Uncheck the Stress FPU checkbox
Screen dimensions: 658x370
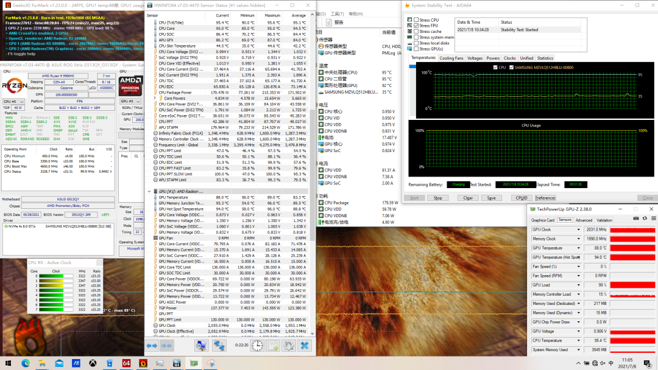pos(416,26)
